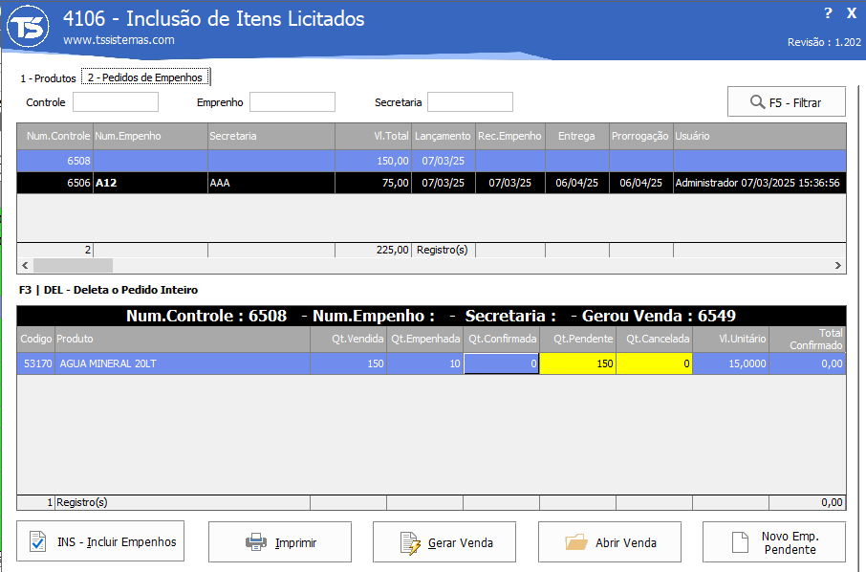The height and width of the screenshot is (572, 866).
Task: Focus the Emprenho filter field
Action: (x=292, y=102)
